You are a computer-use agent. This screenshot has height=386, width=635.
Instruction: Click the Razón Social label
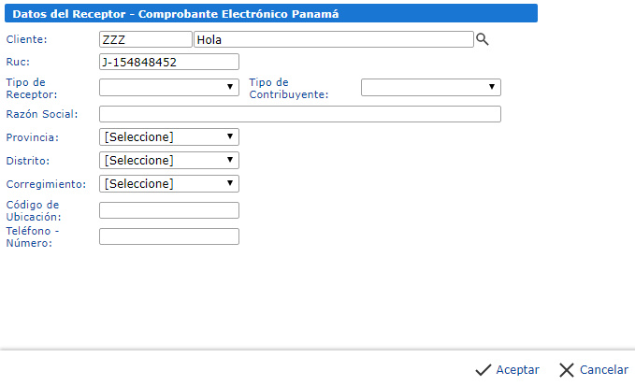[x=41, y=115]
